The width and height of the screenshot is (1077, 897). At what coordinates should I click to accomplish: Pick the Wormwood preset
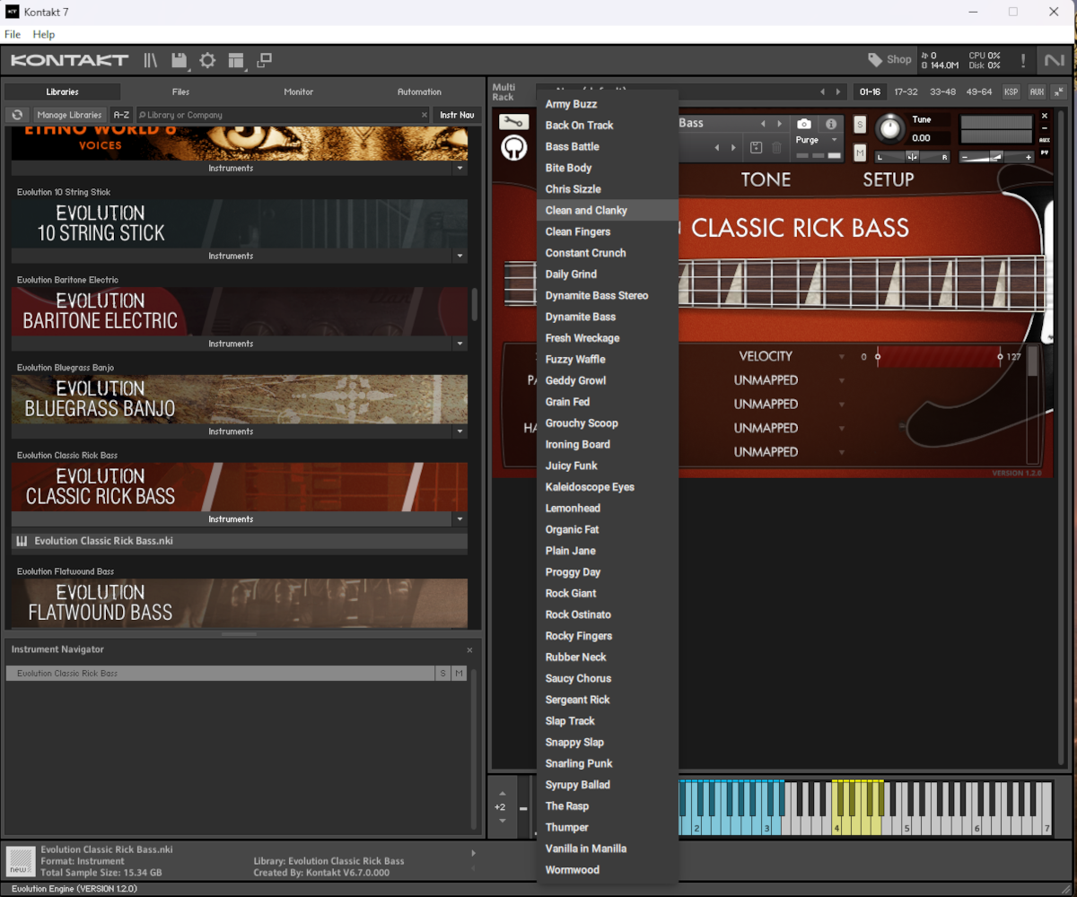(608, 869)
